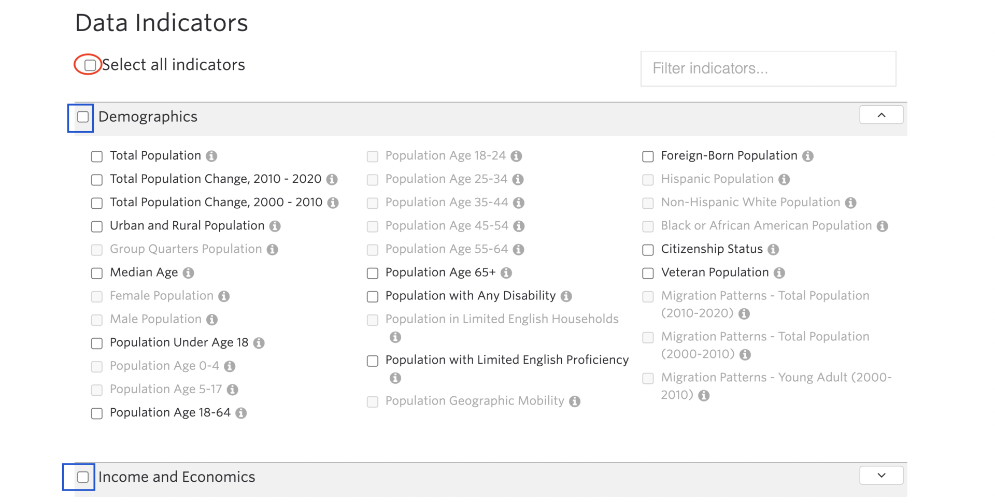
Task: Select the Total Population Change, 2010 - 2020 checkbox
Action: [x=96, y=179]
